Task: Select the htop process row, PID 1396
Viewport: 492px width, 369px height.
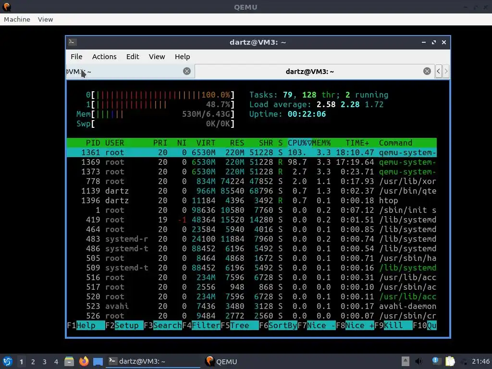Action: coord(252,200)
